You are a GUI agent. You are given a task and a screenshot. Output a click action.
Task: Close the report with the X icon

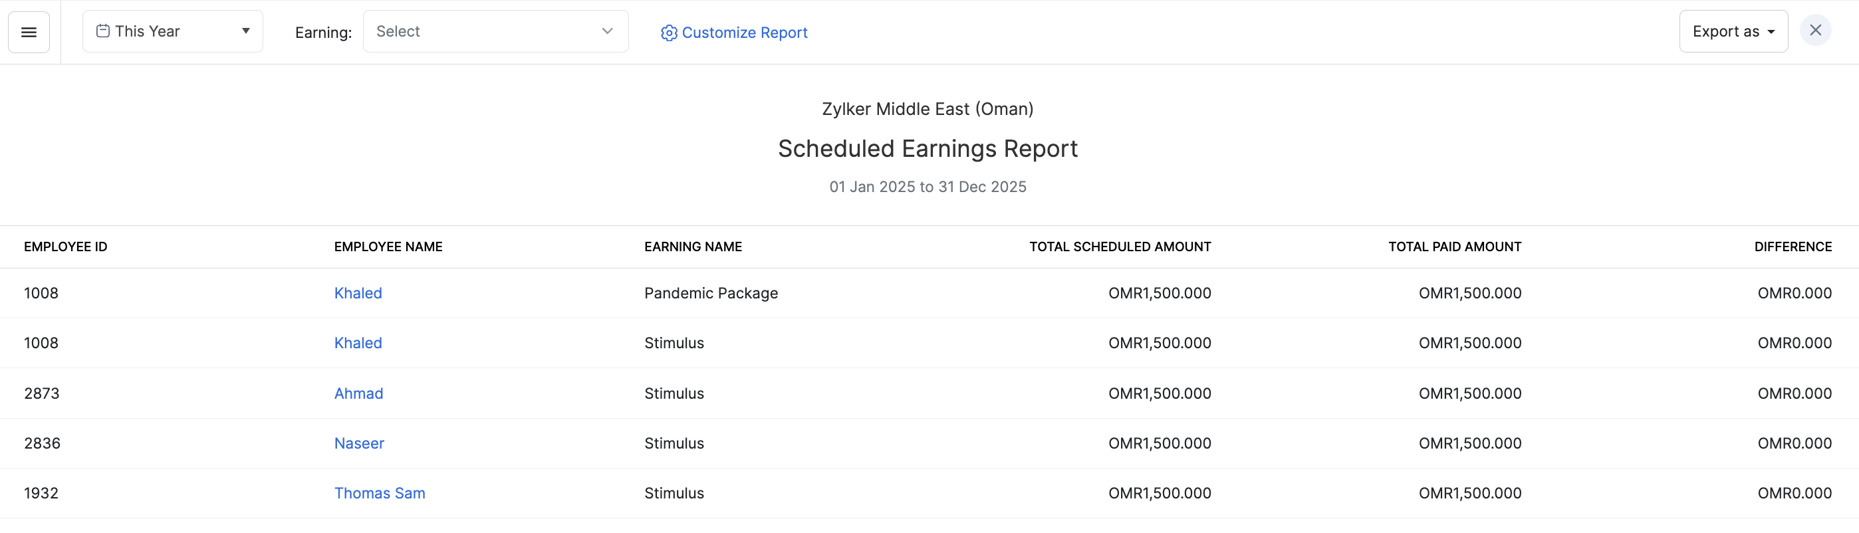(1815, 31)
